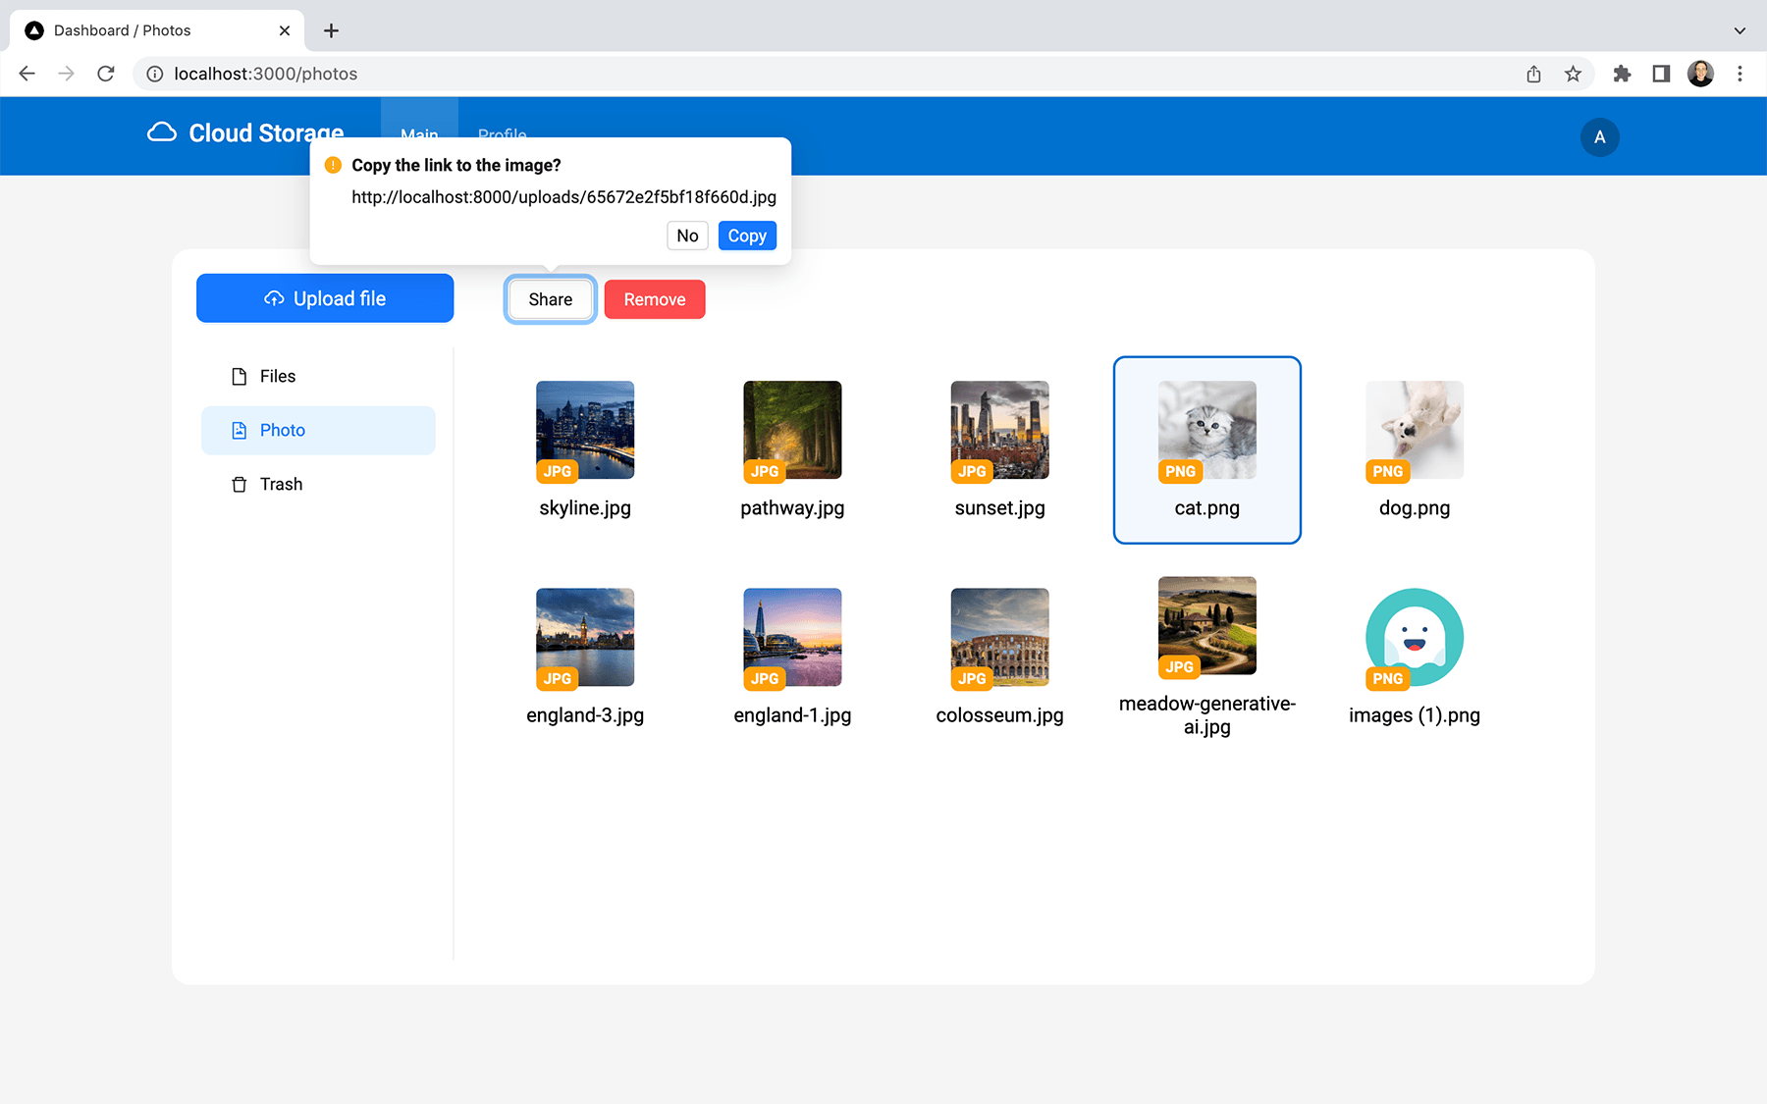Viewport: 1767px width, 1104px height.
Task: Expand the tab search chevron
Action: 1740,30
